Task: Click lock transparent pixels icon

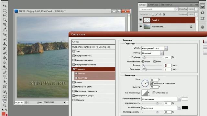Action: [x=153, y=14]
